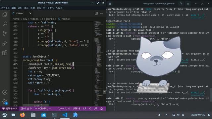Screen dimensions: 212x119
Task: Open the Explorer view in activity bar
Action: pyautogui.click(x=5, y=15)
